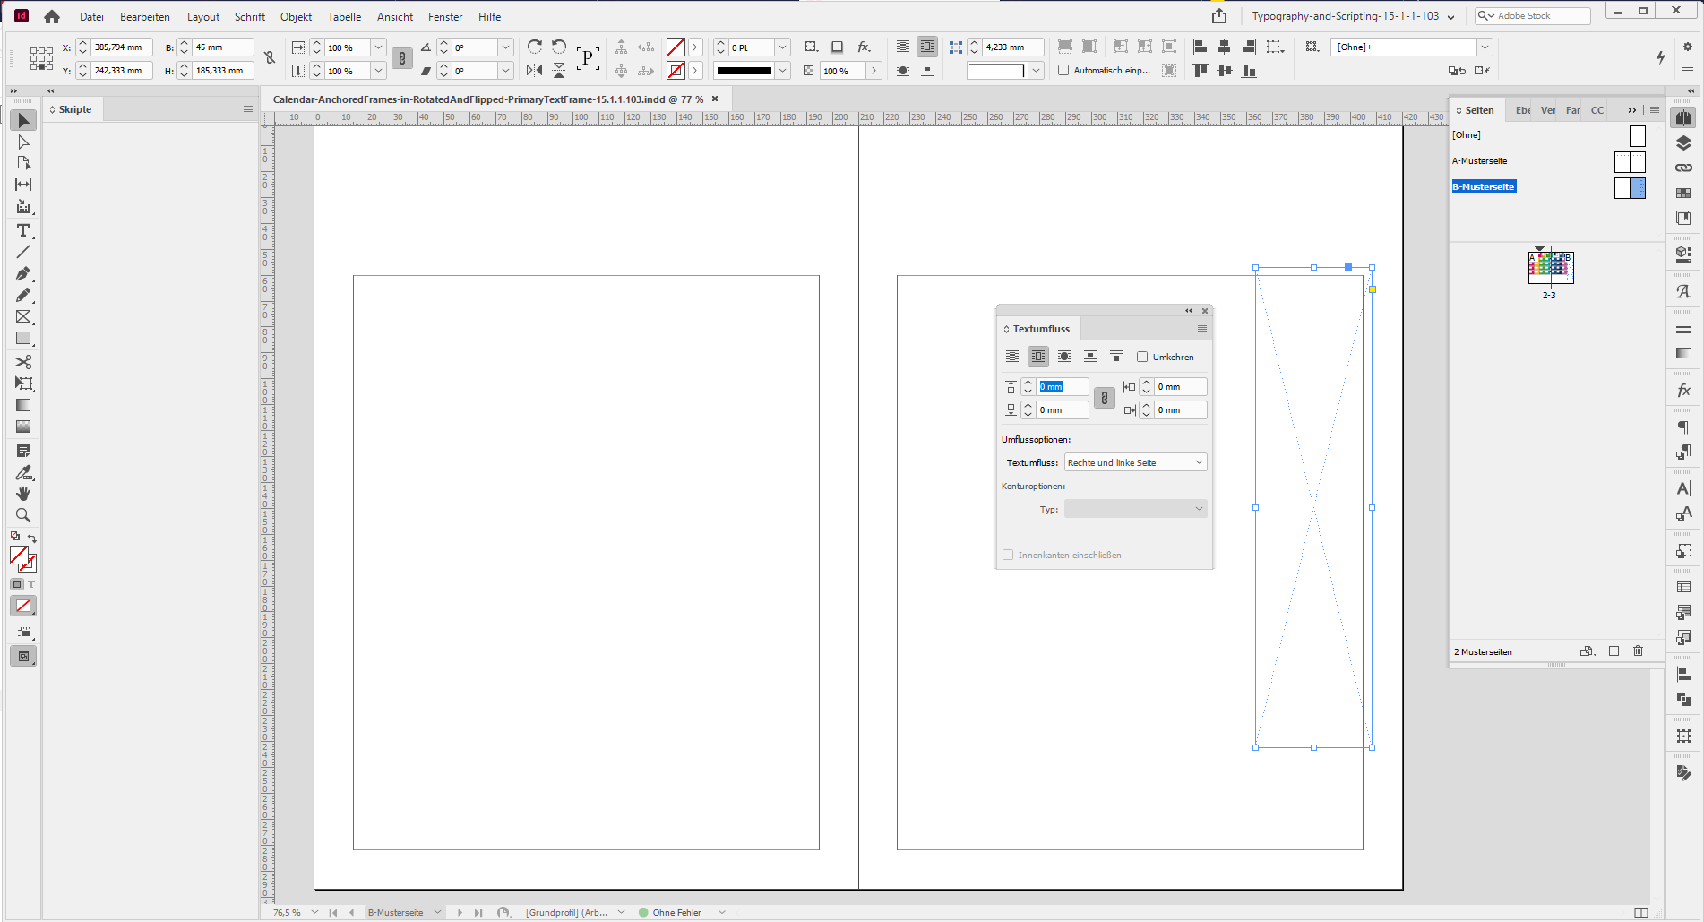Screen dimensions: 1704x922
Task: Click the fx effects icon in the right sidebar
Action: (x=1684, y=391)
